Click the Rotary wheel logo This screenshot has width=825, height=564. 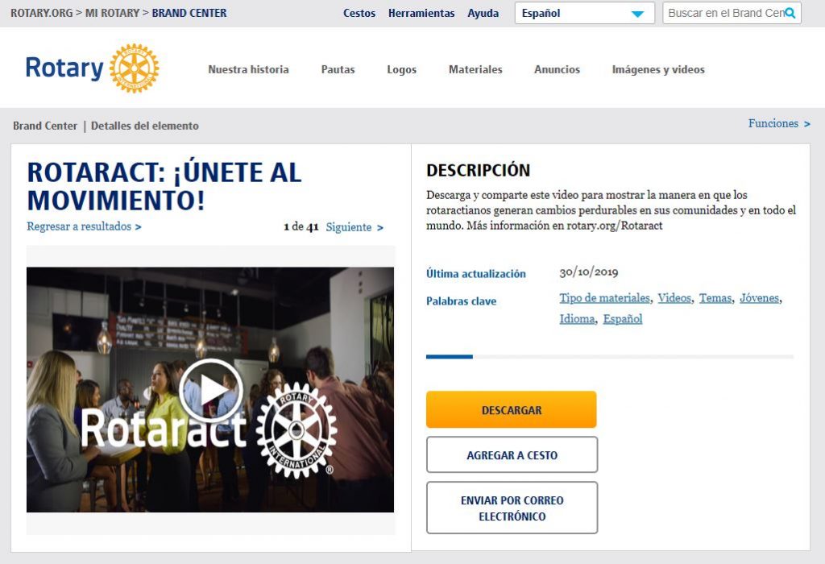(135, 68)
